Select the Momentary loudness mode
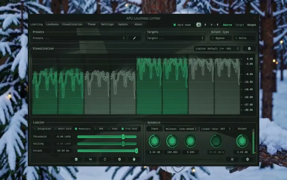This screenshot has height=180, width=287. click(83, 129)
